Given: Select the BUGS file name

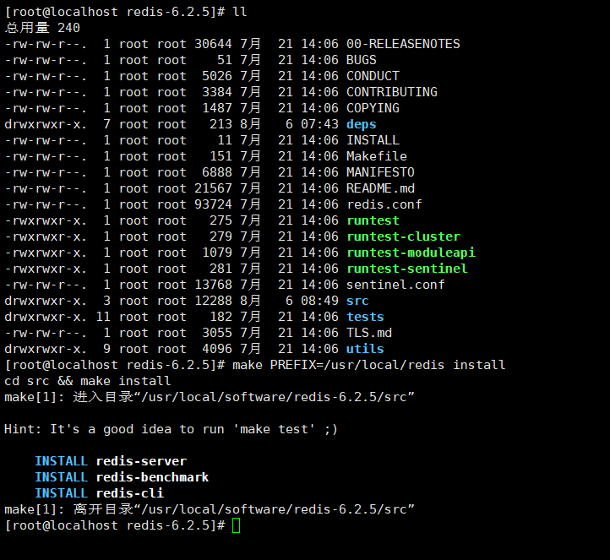Looking at the screenshot, I should pos(362,60).
